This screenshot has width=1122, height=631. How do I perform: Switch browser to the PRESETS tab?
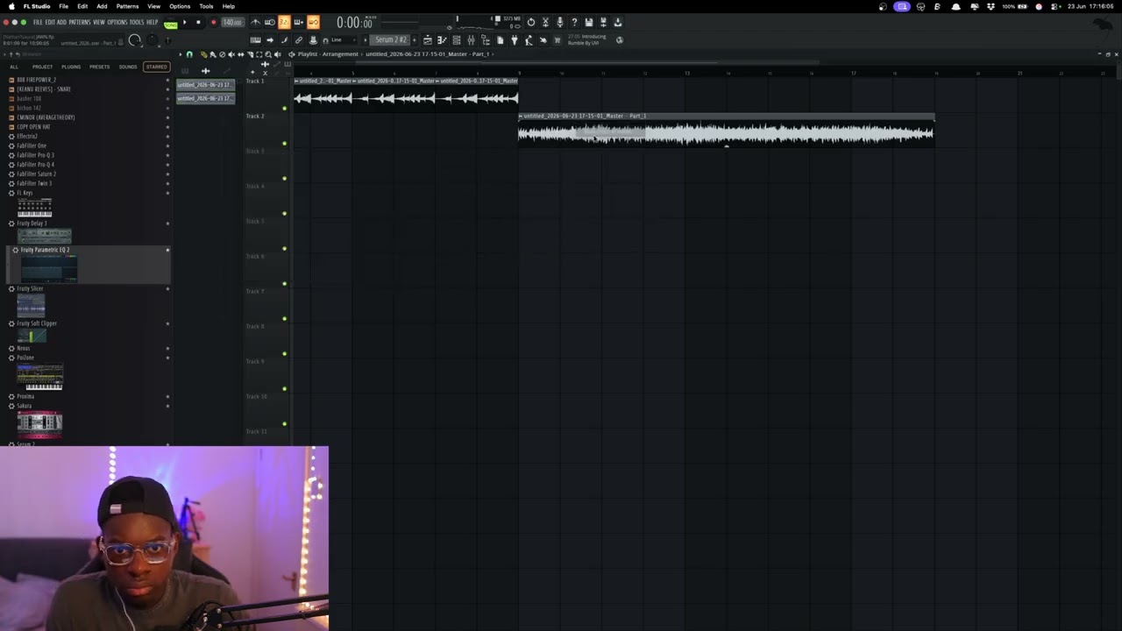pos(100,67)
